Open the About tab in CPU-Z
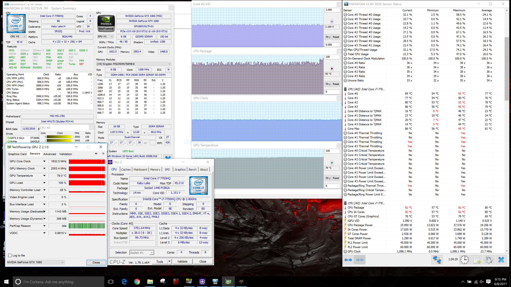 (204, 170)
